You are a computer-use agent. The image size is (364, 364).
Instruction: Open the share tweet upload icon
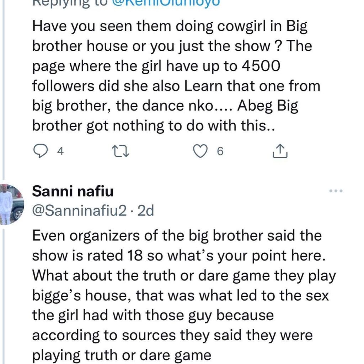[x=279, y=151]
